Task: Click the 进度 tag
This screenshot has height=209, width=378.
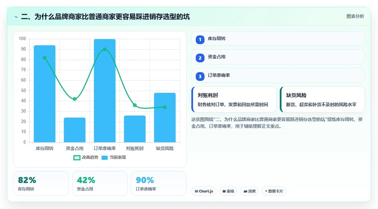Action: (249, 191)
